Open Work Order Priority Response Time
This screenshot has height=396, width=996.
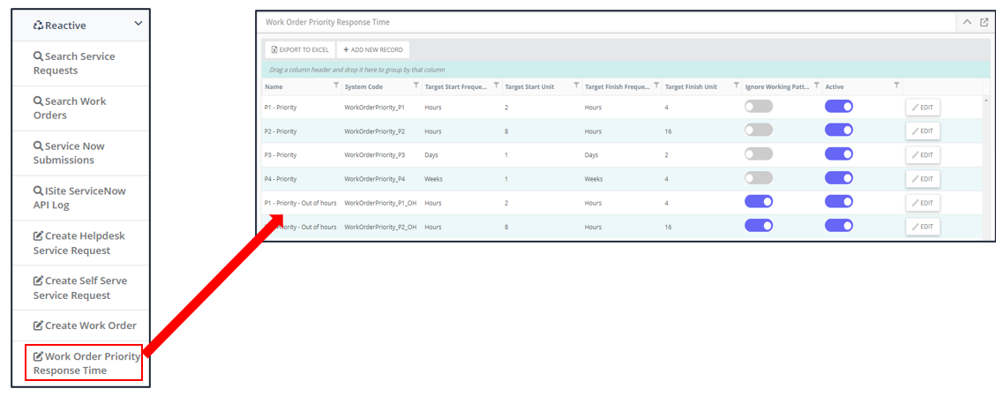[x=83, y=363]
